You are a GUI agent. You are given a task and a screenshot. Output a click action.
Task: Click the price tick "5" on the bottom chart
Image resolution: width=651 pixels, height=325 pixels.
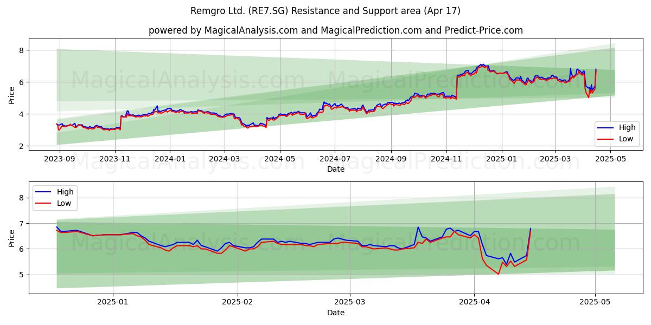coord(22,275)
